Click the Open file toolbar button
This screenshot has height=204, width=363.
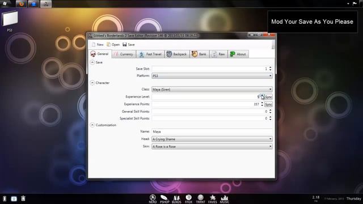(113, 44)
